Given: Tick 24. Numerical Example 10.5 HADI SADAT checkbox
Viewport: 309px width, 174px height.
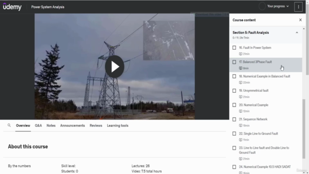Looking at the screenshot, I should [x=234, y=167].
